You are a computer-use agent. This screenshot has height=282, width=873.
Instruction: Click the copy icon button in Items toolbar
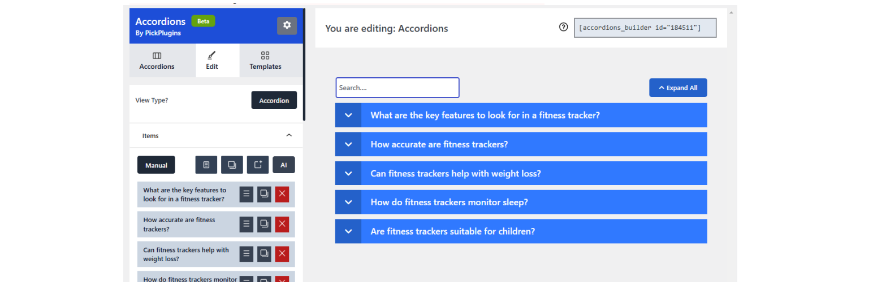point(232,165)
